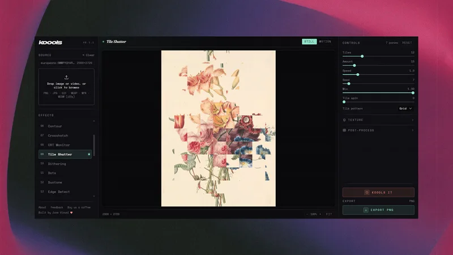453x255 pixels.
Task: Click the Mix slider handle
Action: pyautogui.click(x=413, y=93)
